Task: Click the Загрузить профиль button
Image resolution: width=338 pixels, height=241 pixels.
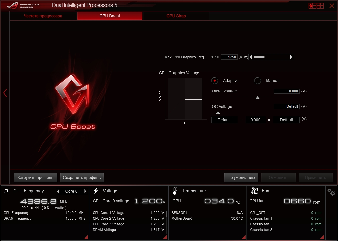Action: 35,178
